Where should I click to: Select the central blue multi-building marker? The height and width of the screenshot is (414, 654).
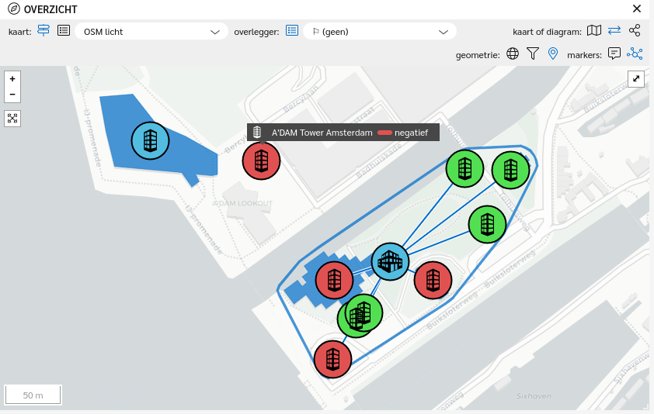pos(390,261)
